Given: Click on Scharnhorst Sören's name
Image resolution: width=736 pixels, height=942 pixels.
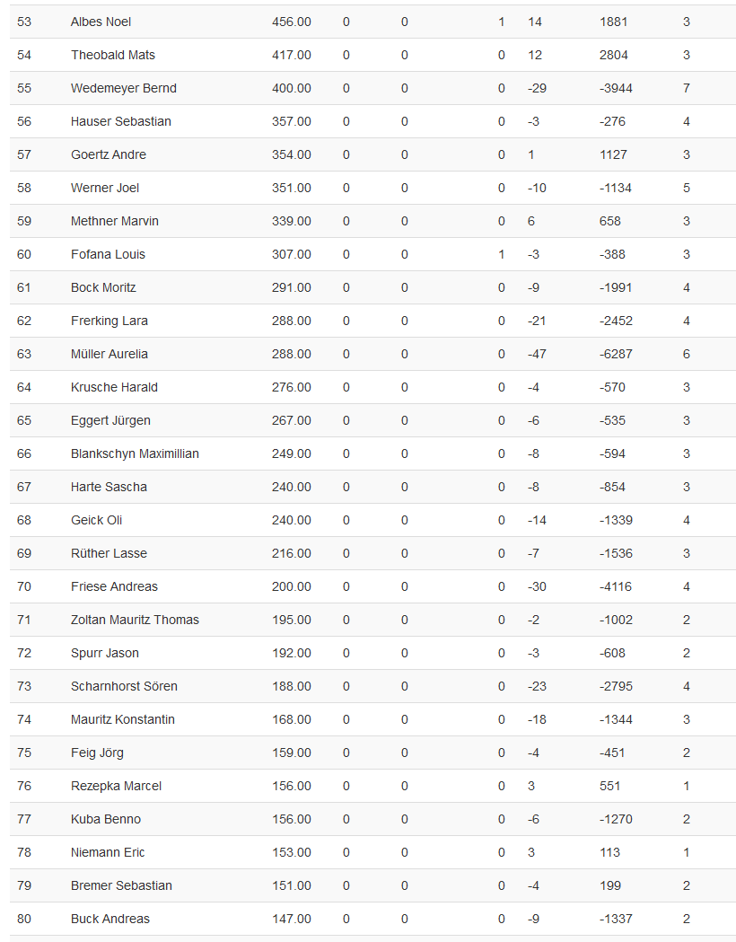Looking at the screenshot, I should pos(124,686).
